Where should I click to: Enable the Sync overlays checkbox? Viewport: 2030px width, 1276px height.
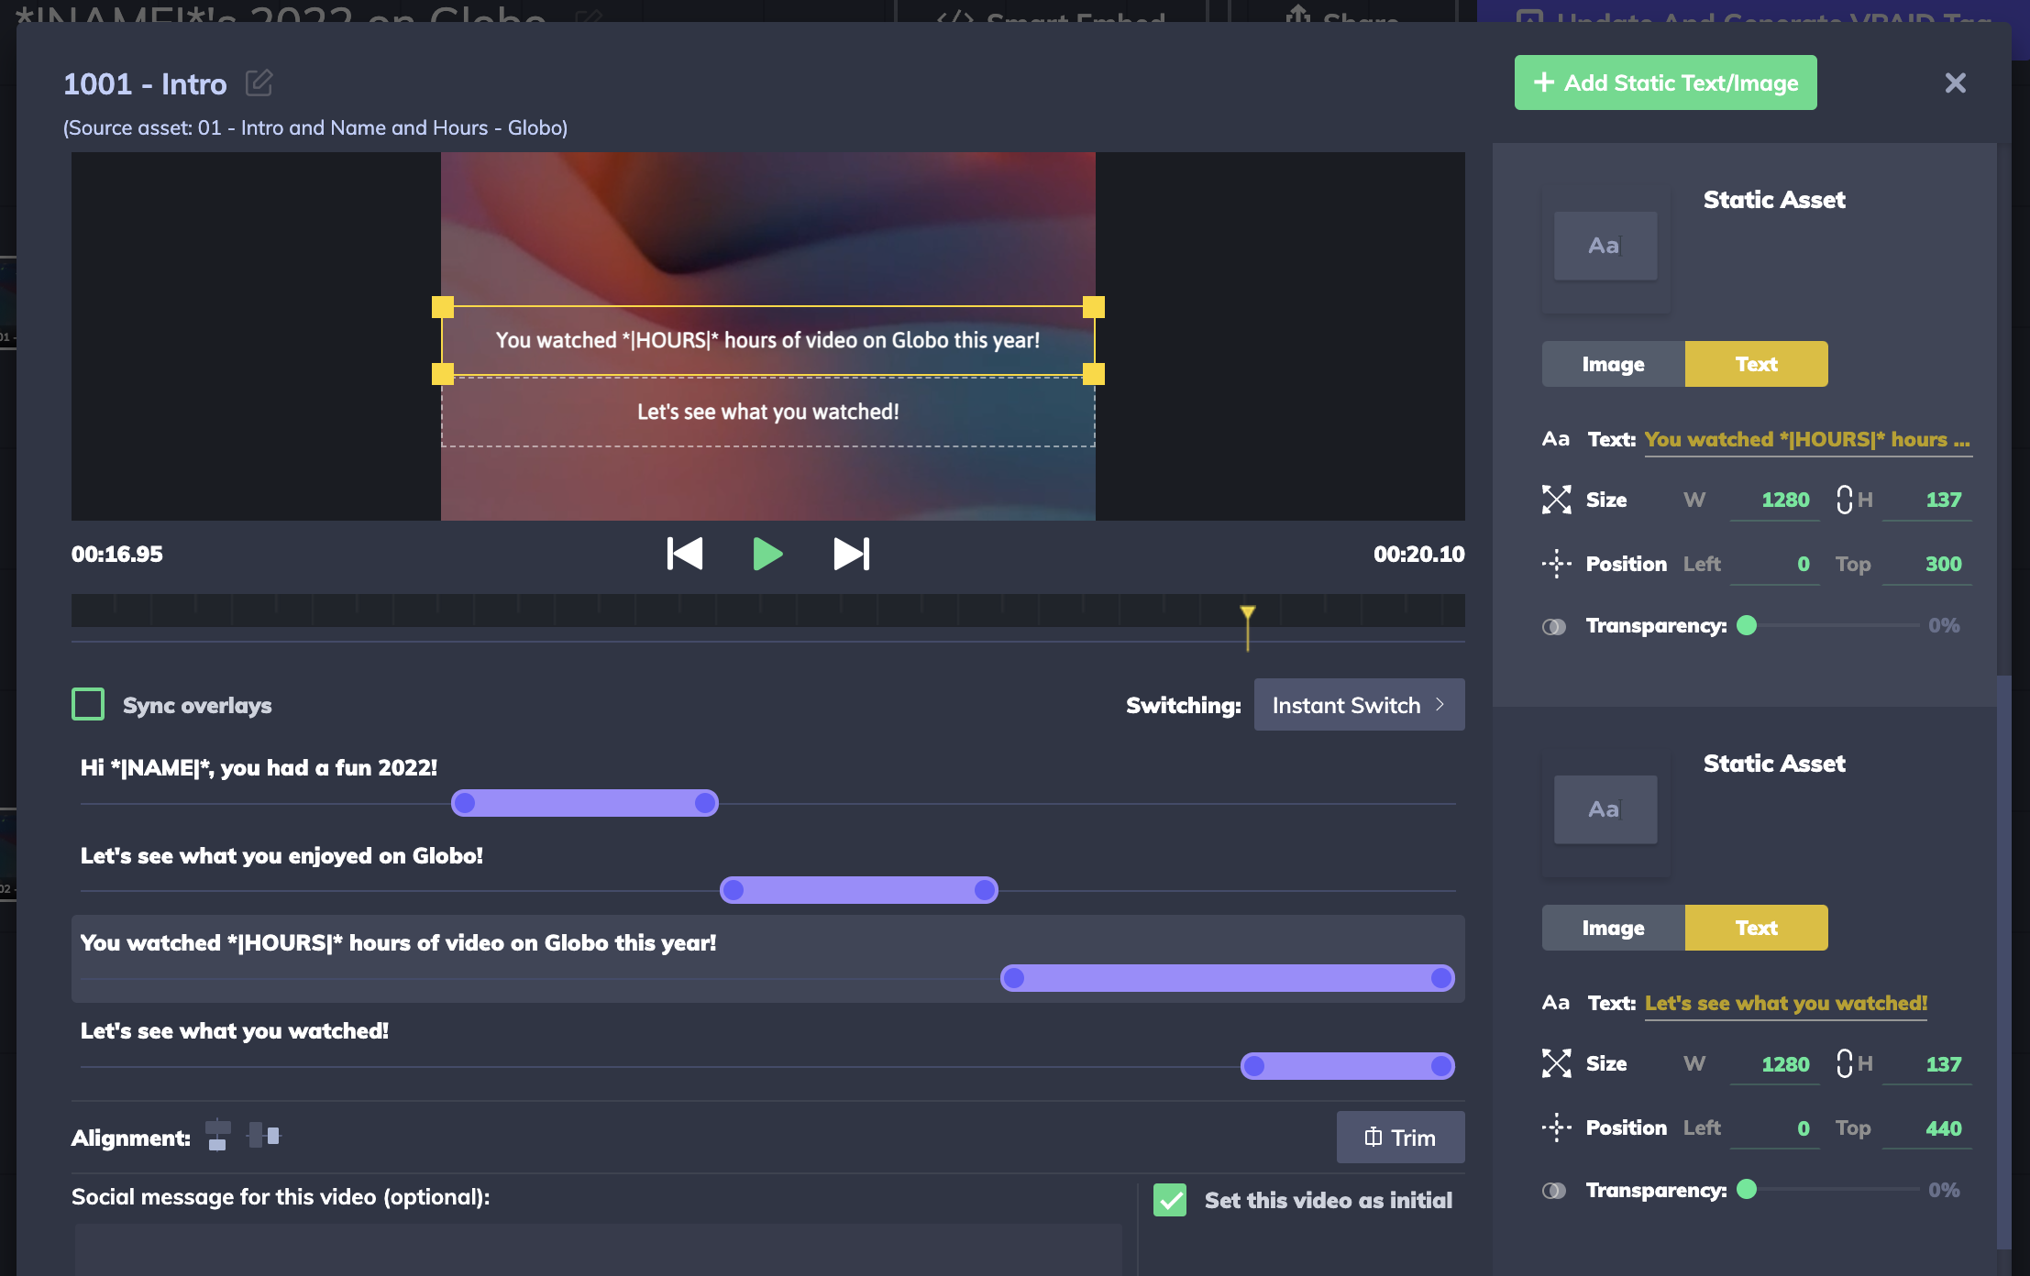tap(88, 705)
